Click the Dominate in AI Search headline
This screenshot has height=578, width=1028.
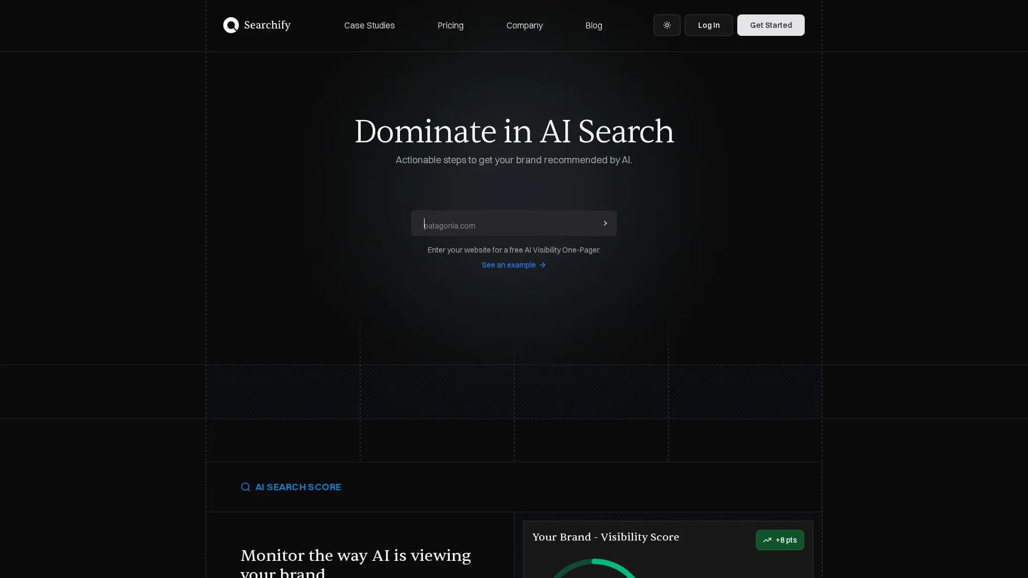pyautogui.click(x=514, y=131)
